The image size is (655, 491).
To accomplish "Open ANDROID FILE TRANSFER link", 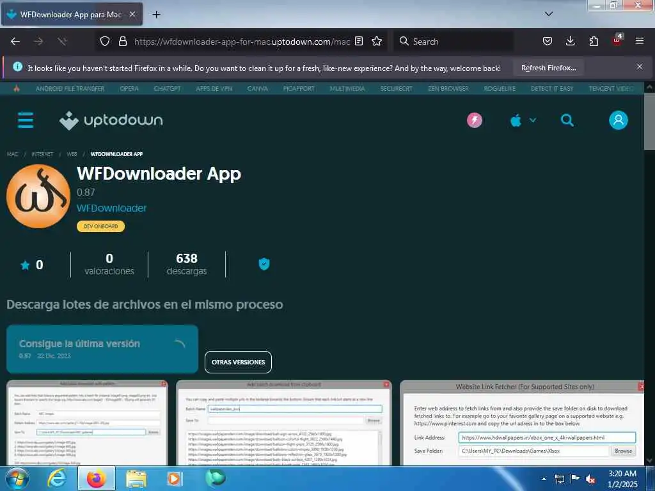I will tap(70, 88).
